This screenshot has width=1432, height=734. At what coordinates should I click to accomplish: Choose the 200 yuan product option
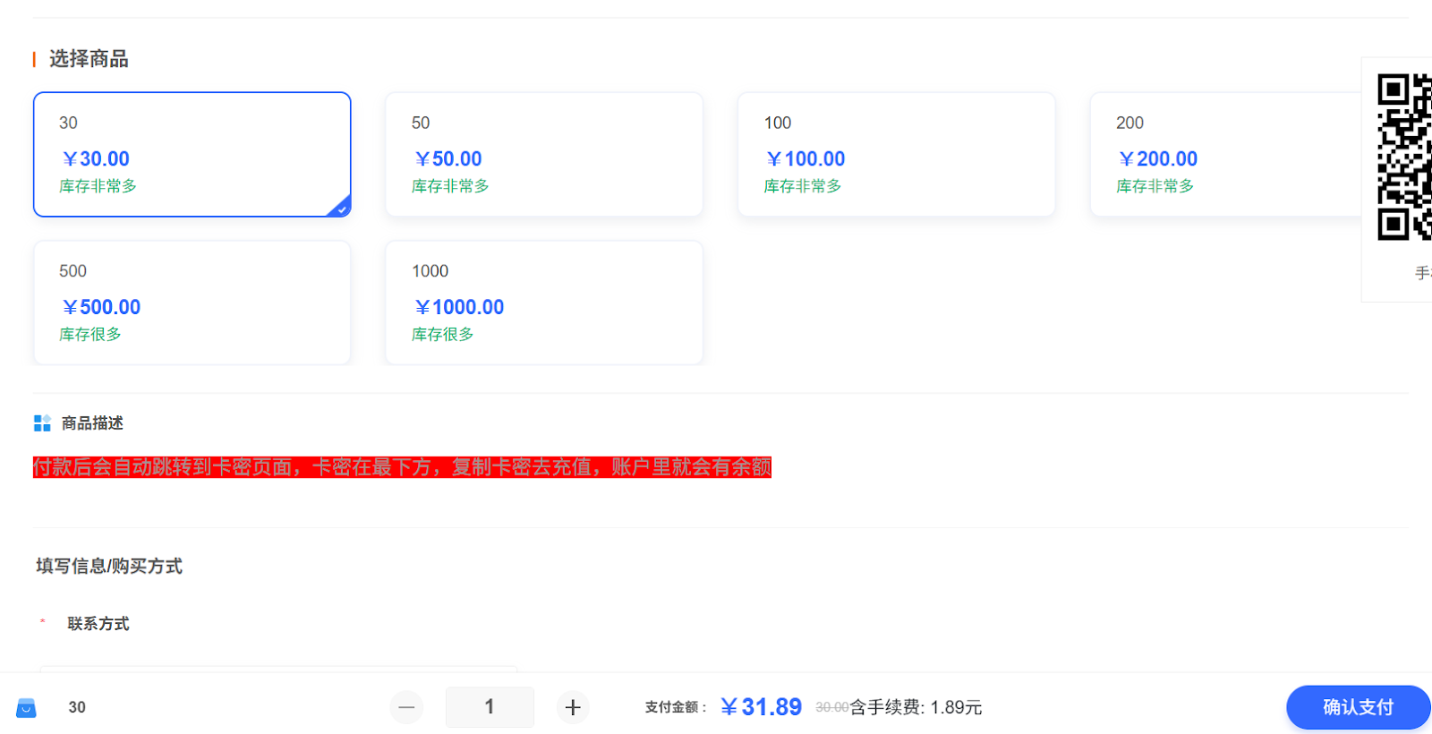click(1226, 154)
